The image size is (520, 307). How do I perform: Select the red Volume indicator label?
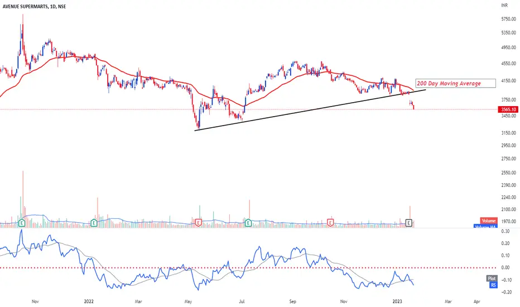click(489, 220)
